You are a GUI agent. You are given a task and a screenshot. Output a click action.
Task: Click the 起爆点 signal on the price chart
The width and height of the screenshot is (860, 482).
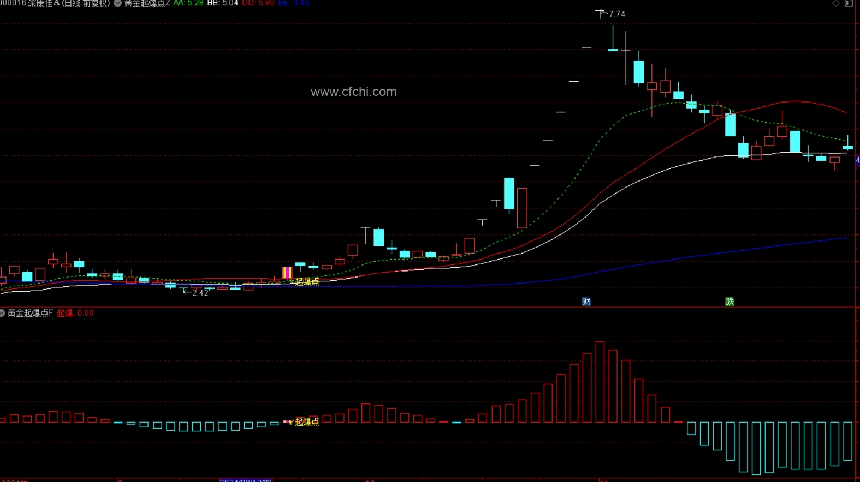tap(307, 281)
